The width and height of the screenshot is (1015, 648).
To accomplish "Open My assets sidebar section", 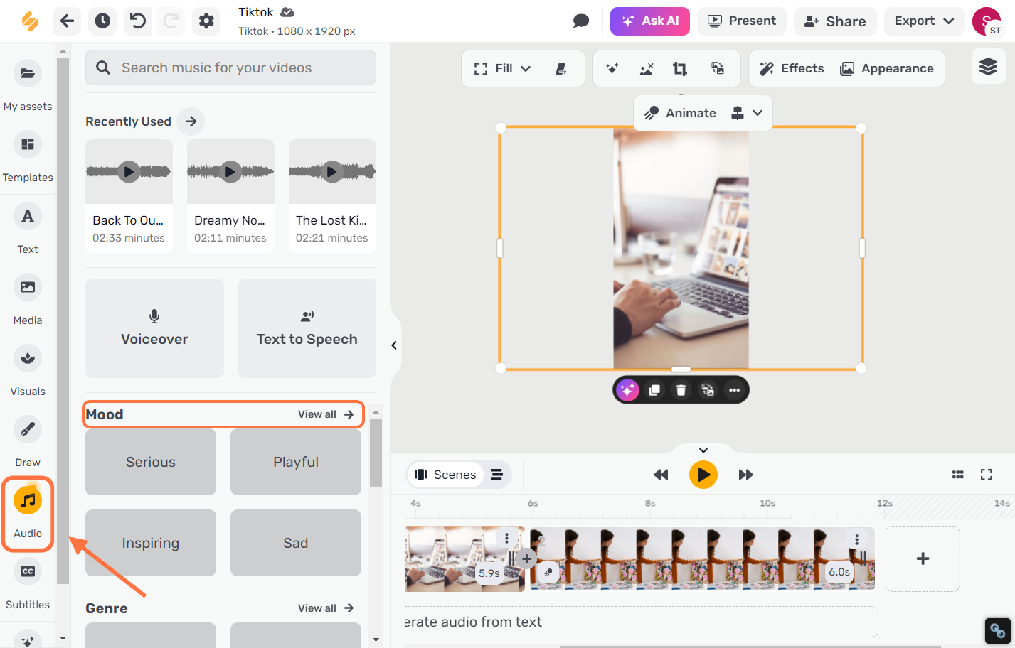I will click(28, 86).
